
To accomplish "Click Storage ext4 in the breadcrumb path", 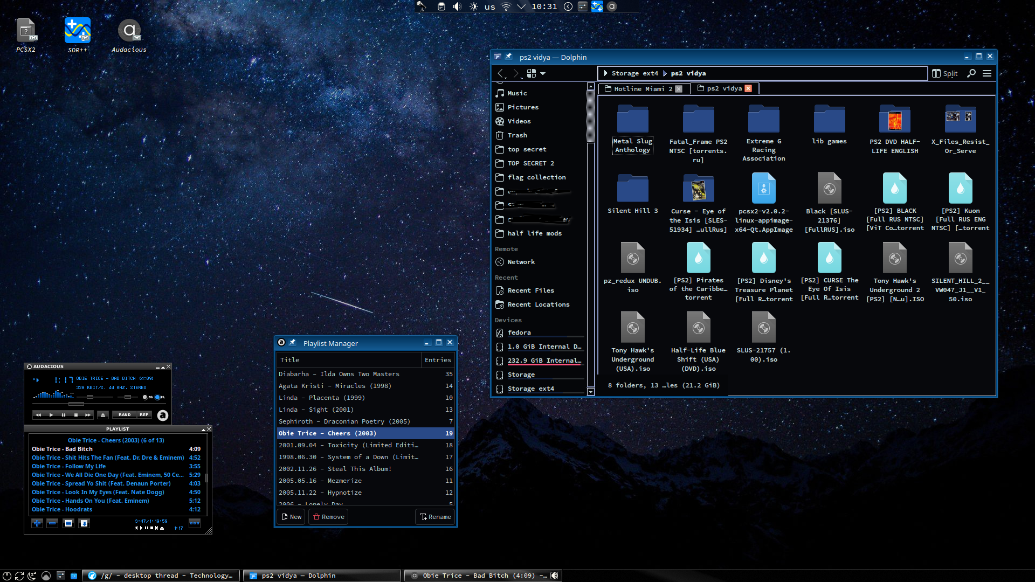I will 634,73.
